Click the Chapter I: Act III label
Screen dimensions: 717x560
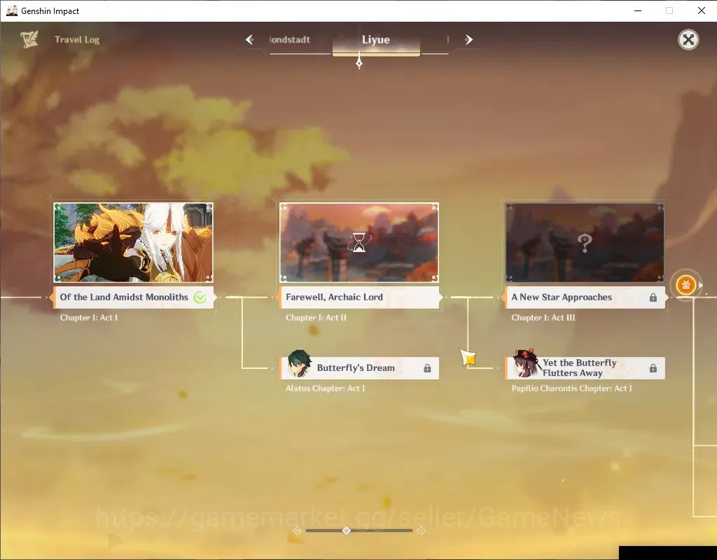(543, 318)
